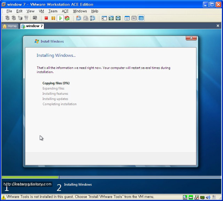This screenshot has width=223, height=201.
Task: Open the Team menu
Action: click(53, 11)
